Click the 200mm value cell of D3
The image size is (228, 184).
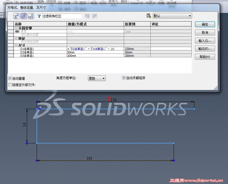coord(95,56)
